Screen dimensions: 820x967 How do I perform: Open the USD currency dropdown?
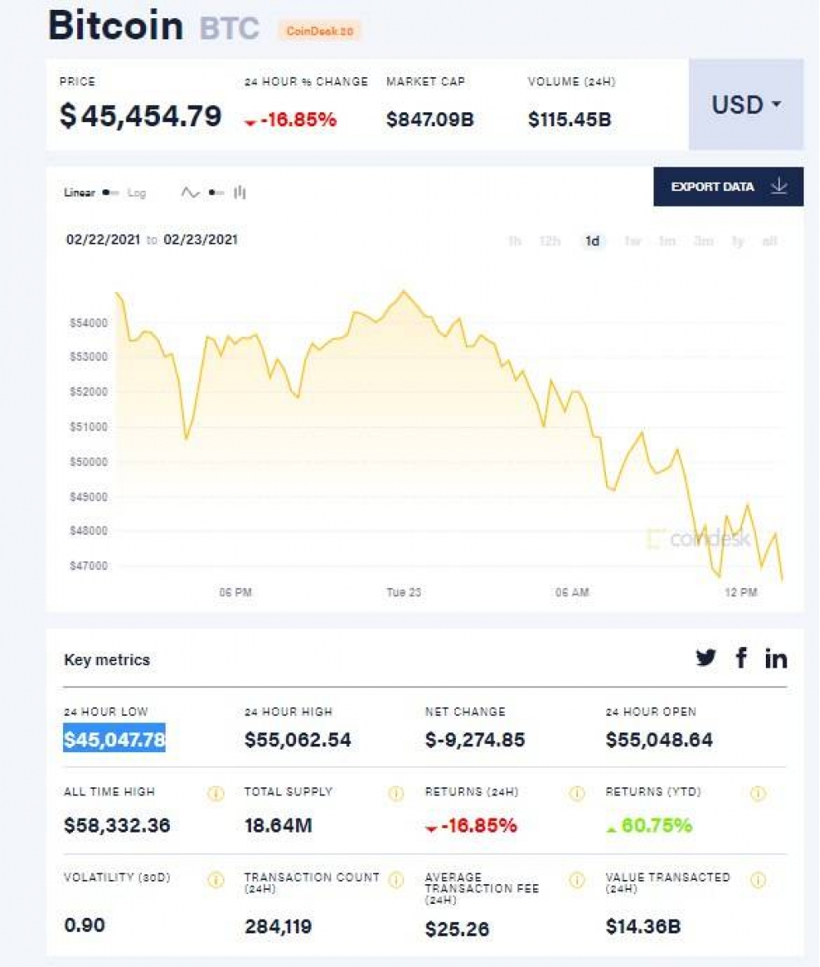point(746,105)
